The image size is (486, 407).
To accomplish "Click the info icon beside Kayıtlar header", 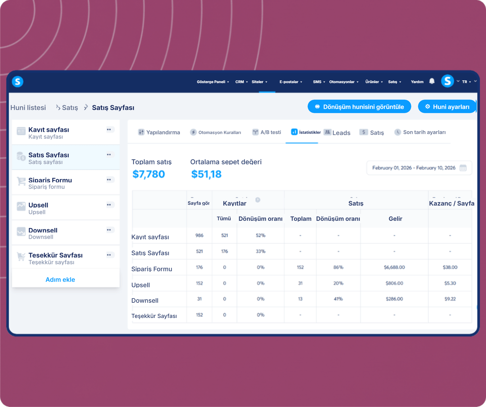I will [258, 200].
